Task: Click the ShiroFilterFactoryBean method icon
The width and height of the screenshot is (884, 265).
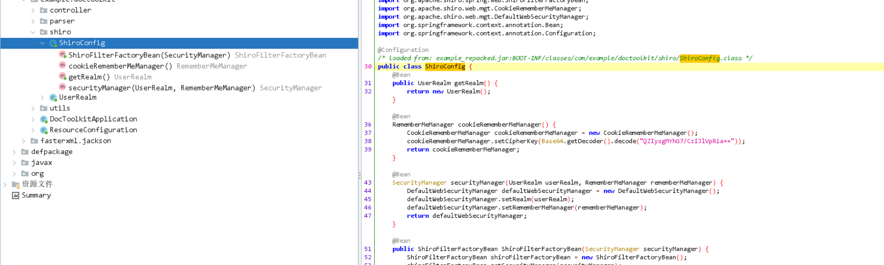Action: [x=62, y=55]
